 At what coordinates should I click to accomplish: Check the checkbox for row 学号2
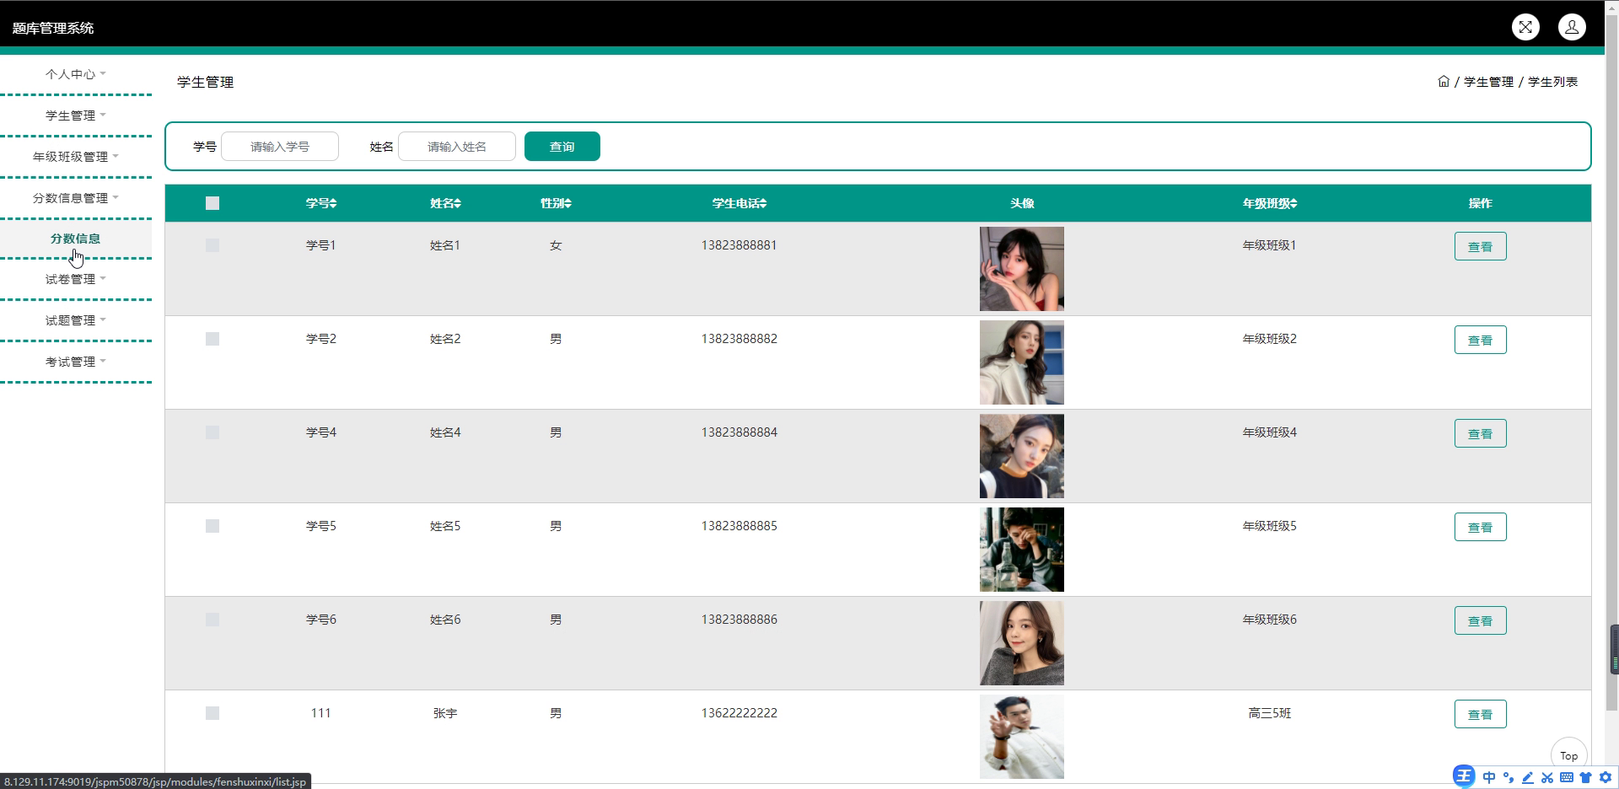212,339
